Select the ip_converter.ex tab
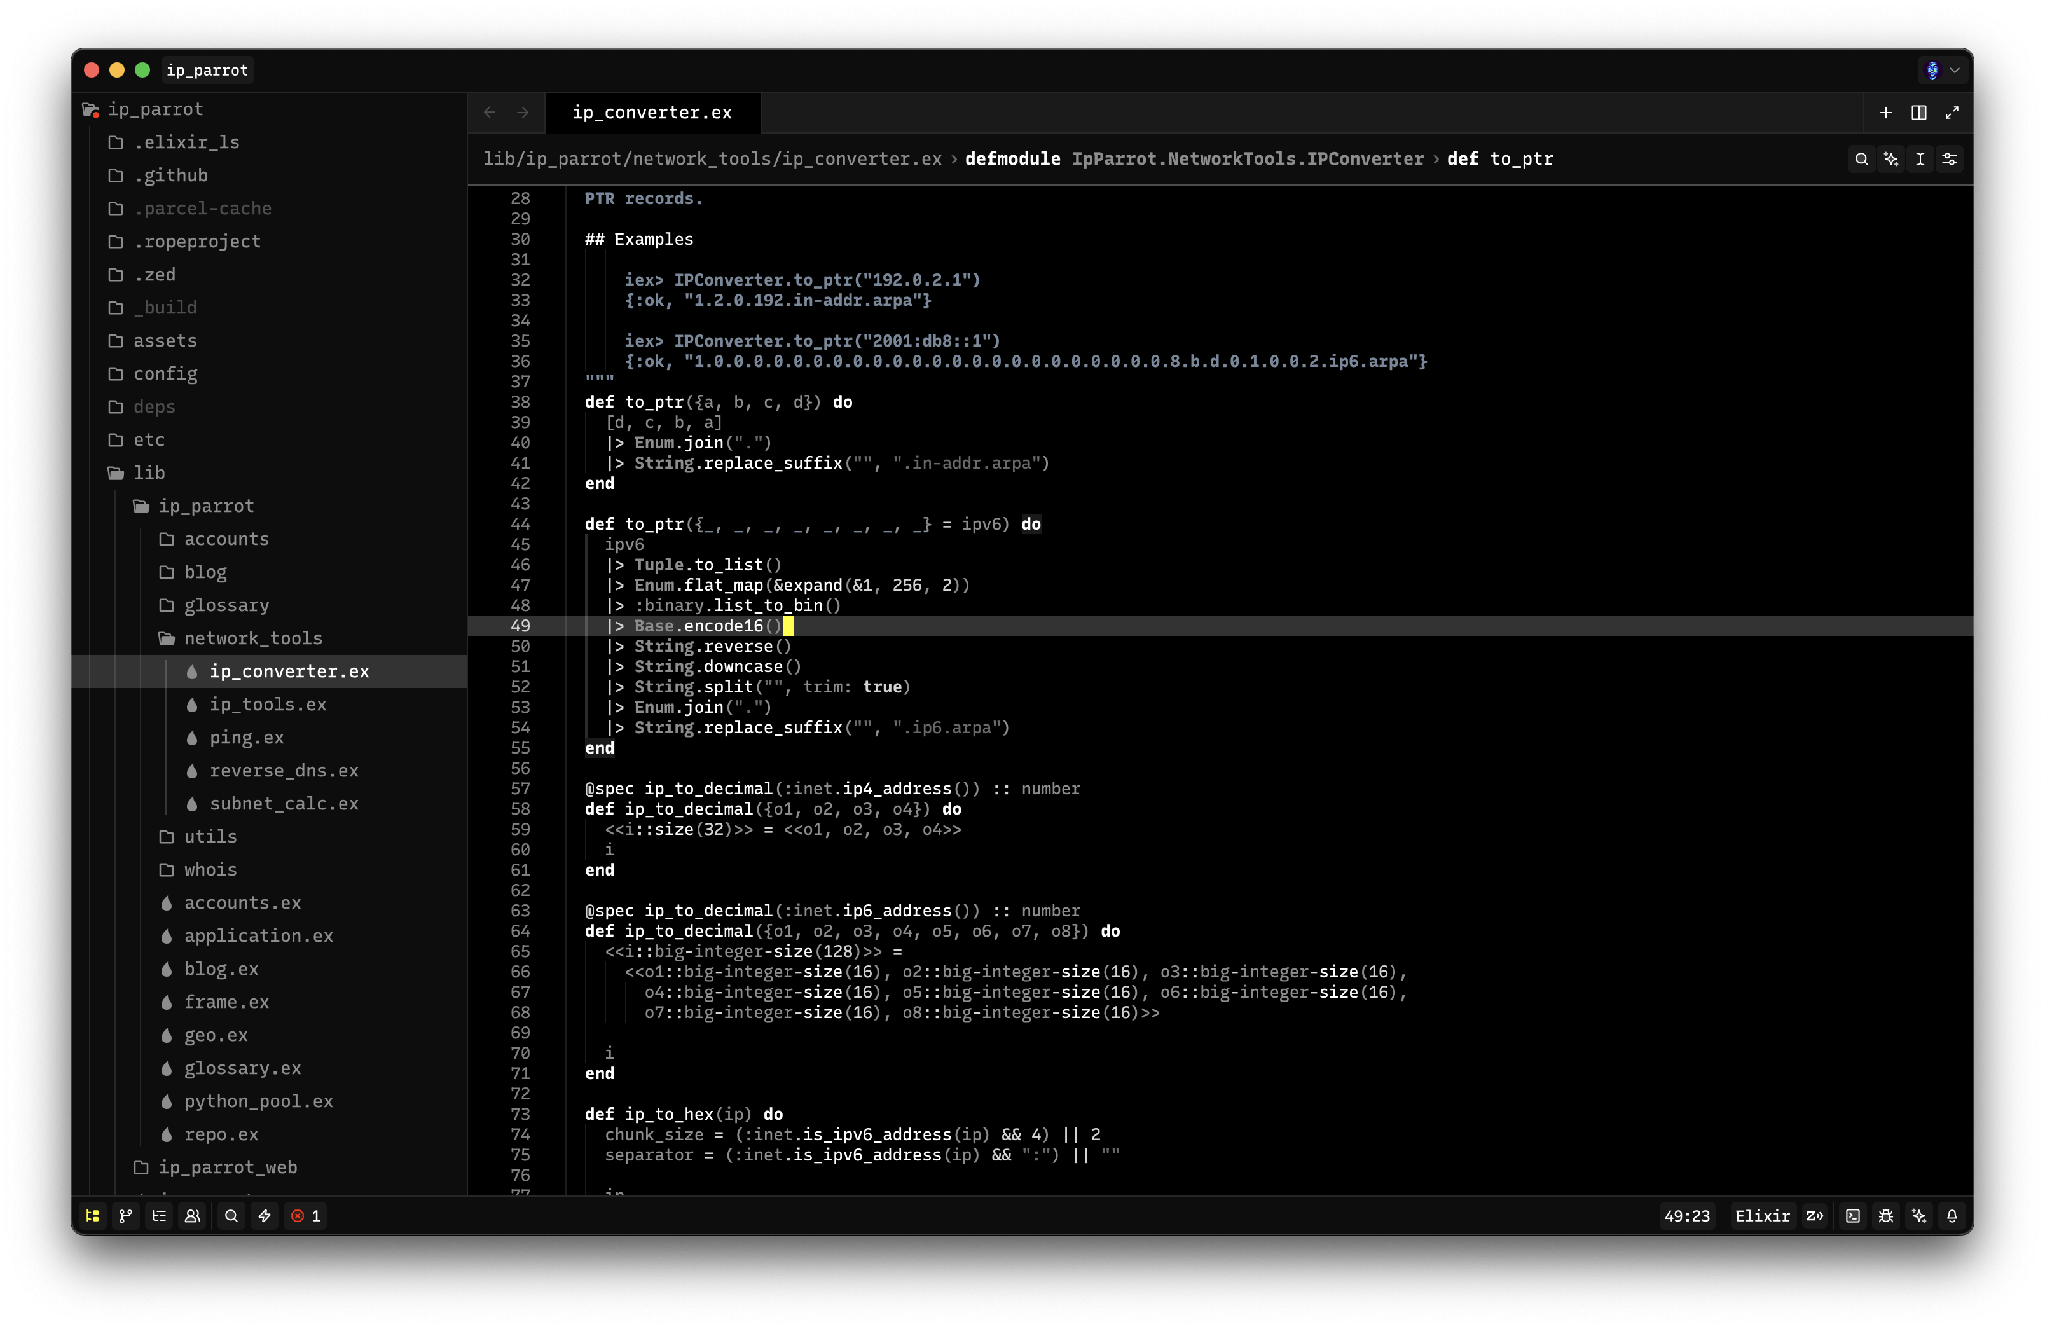Screen dimensions: 2045x1329 (x=652, y=113)
